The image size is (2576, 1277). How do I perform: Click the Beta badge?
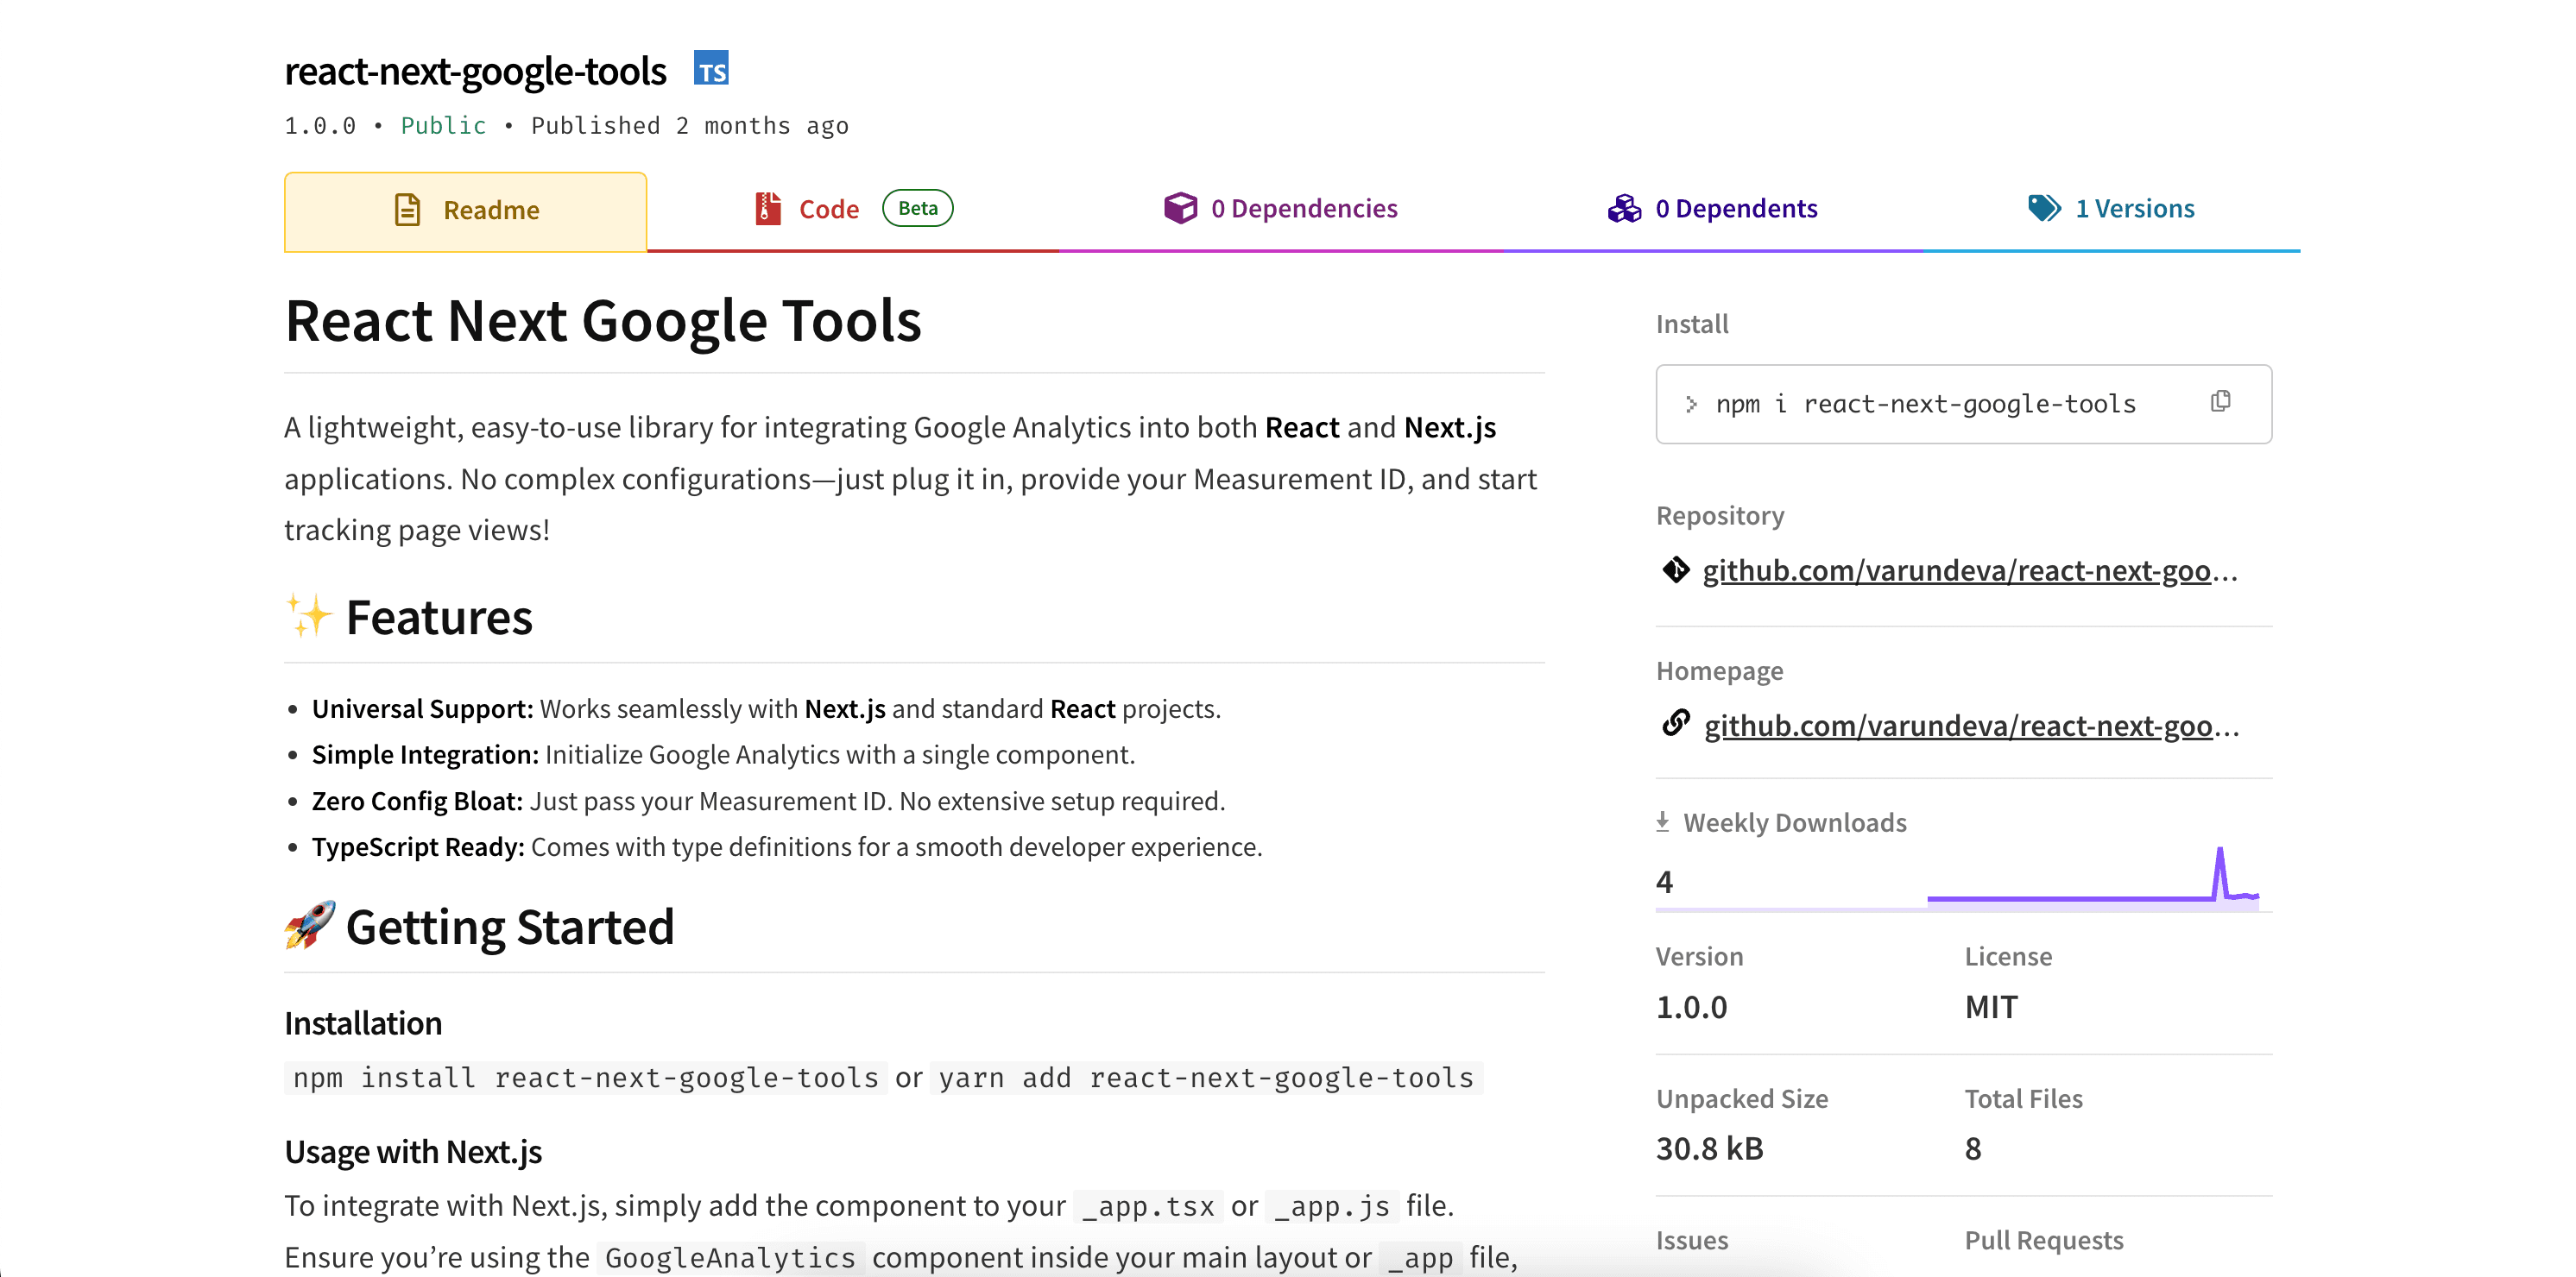point(917,208)
